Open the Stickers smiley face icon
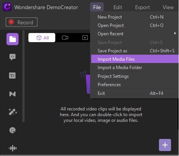 point(12,130)
